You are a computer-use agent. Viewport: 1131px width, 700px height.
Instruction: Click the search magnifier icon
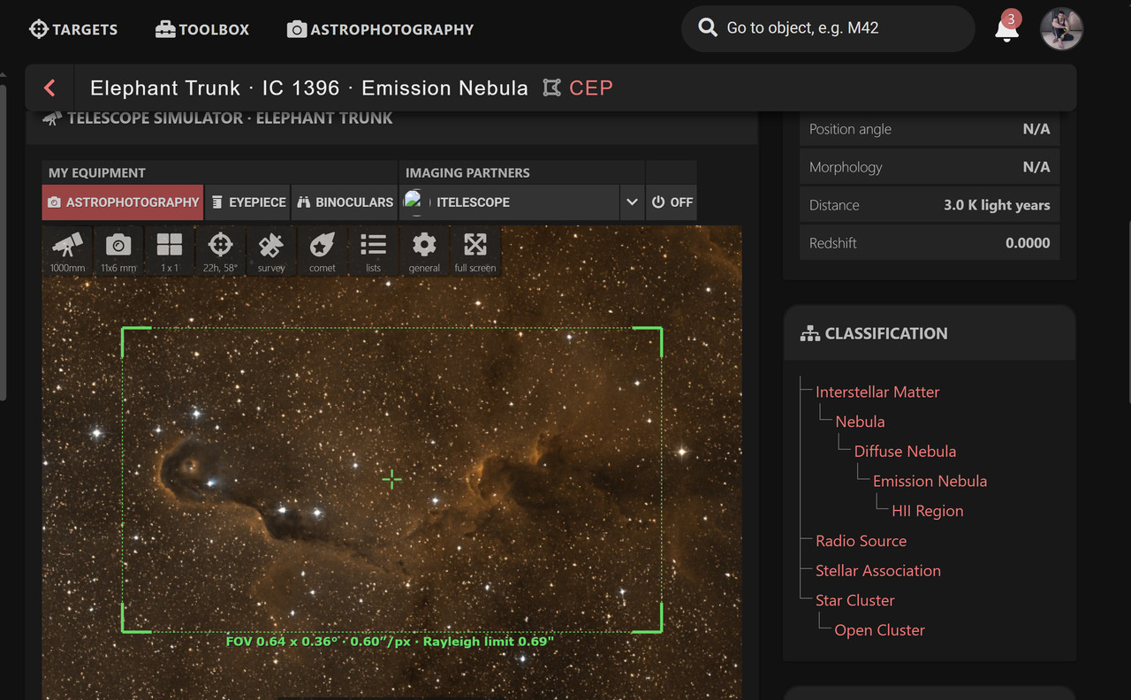708,28
